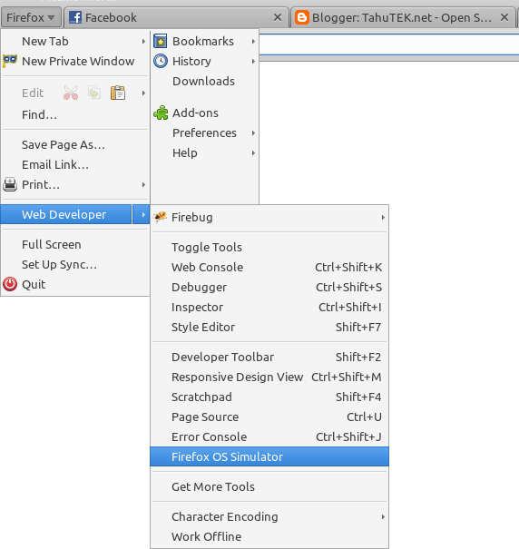This screenshot has height=549, width=519.
Task: Open Set Up Sync…
Action: 75,264
